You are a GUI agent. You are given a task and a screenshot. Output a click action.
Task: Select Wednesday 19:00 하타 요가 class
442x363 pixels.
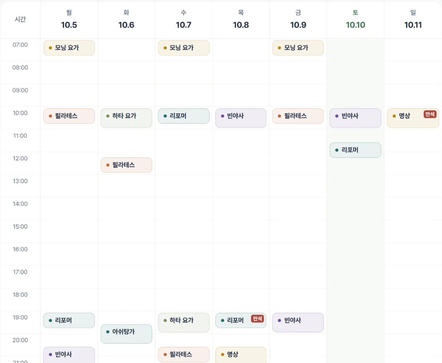pyautogui.click(x=184, y=322)
